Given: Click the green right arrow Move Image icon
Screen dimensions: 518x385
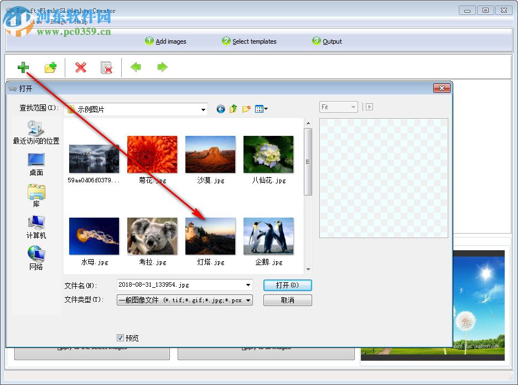Looking at the screenshot, I should tap(162, 67).
